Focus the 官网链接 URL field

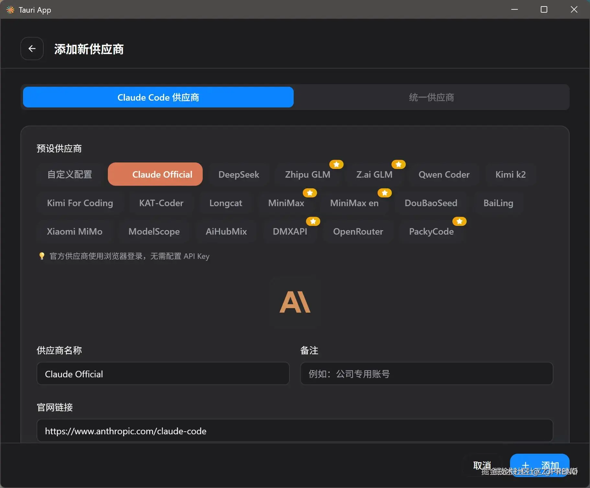[295, 431]
